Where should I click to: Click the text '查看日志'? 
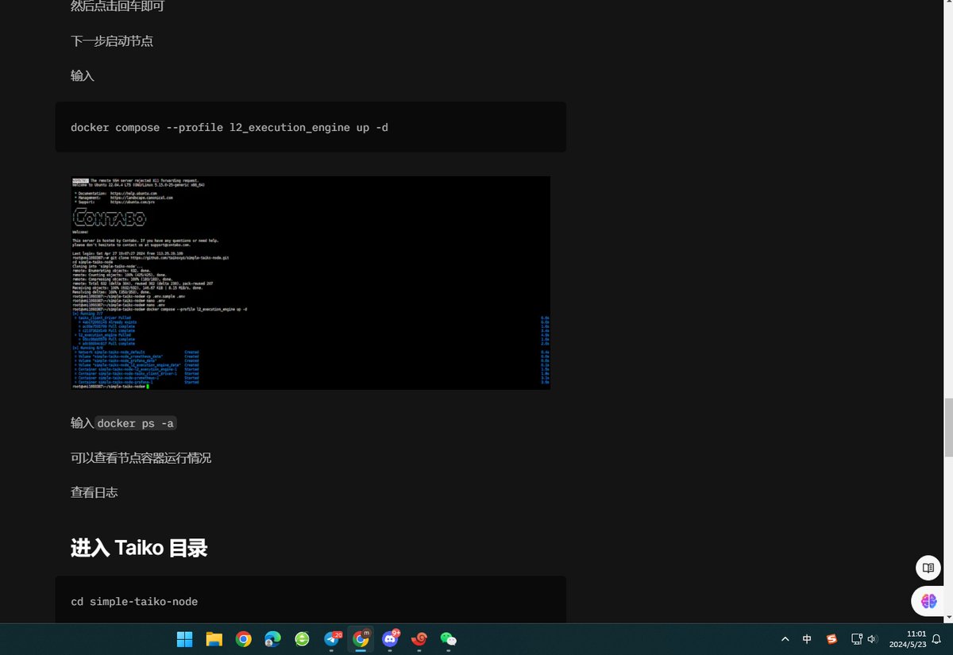pos(95,492)
